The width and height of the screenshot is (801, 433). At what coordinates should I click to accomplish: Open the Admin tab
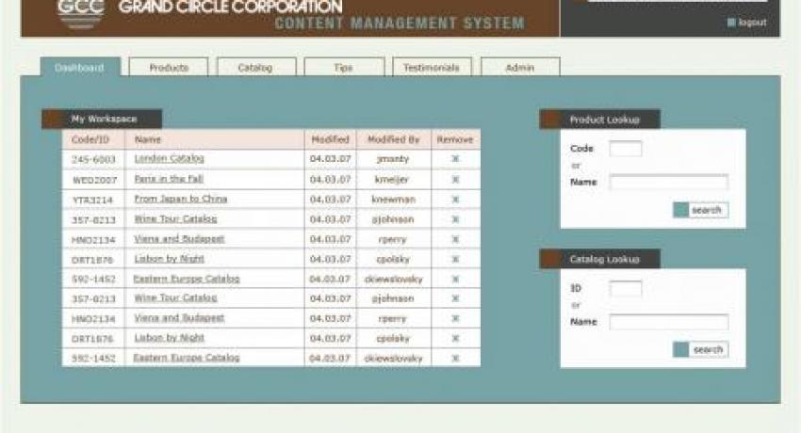point(520,68)
